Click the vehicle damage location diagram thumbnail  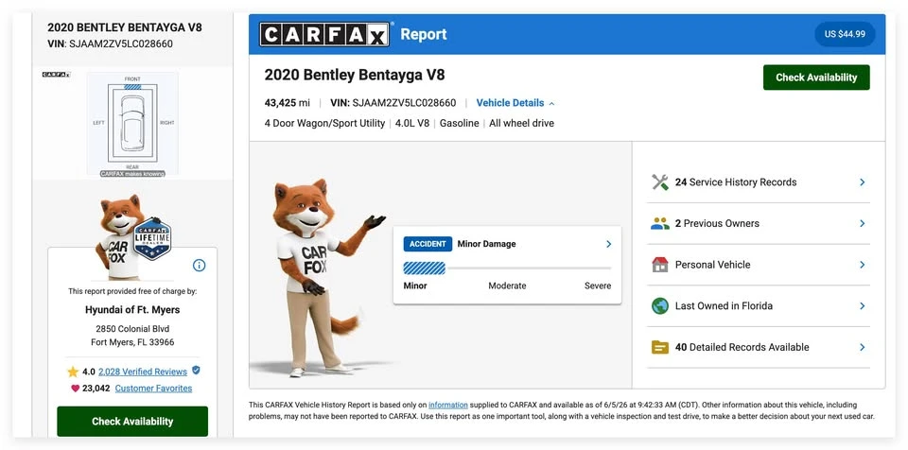(x=132, y=123)
